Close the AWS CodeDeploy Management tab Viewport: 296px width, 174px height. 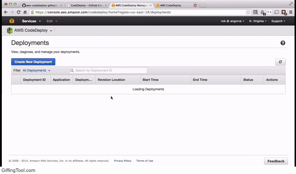pos(151,5)
